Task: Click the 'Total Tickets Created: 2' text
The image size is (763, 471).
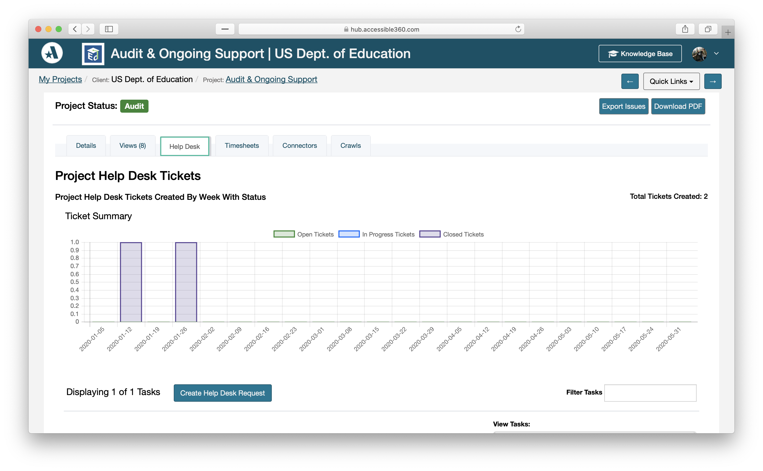Action: (669, 196)
